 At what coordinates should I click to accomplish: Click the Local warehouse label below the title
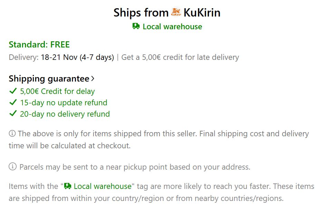[172, 26]
